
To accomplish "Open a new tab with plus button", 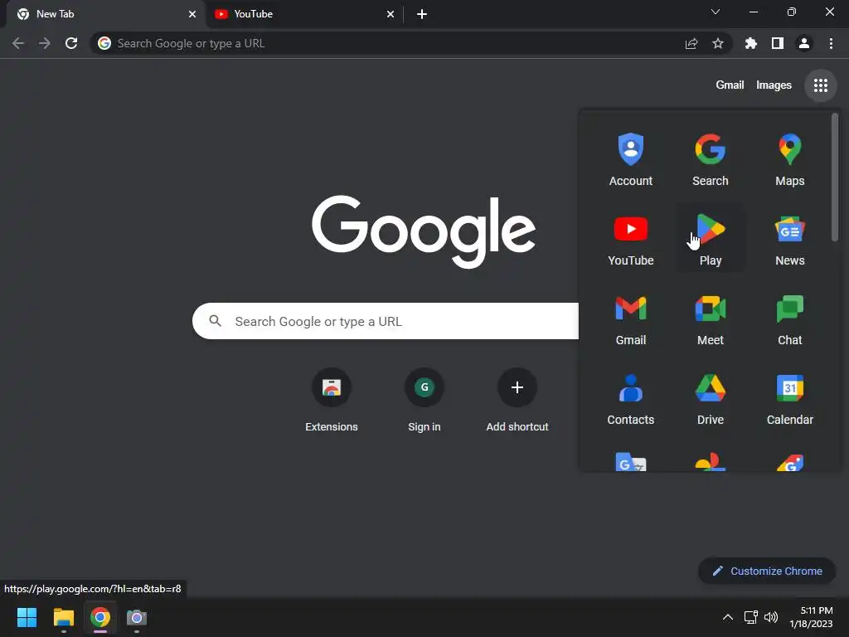I will (422, 14).
